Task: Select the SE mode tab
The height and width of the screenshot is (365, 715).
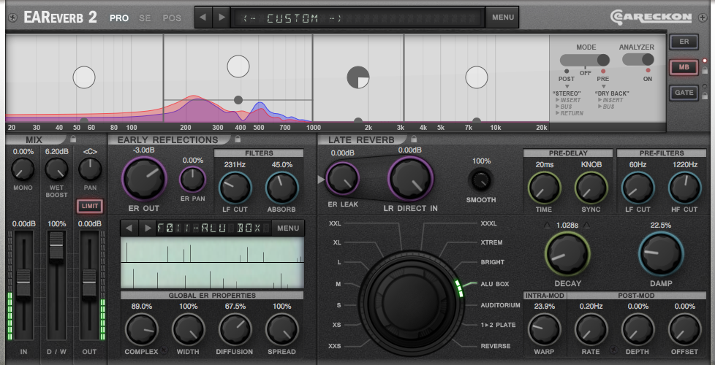Action: click(x=145, y=18)
